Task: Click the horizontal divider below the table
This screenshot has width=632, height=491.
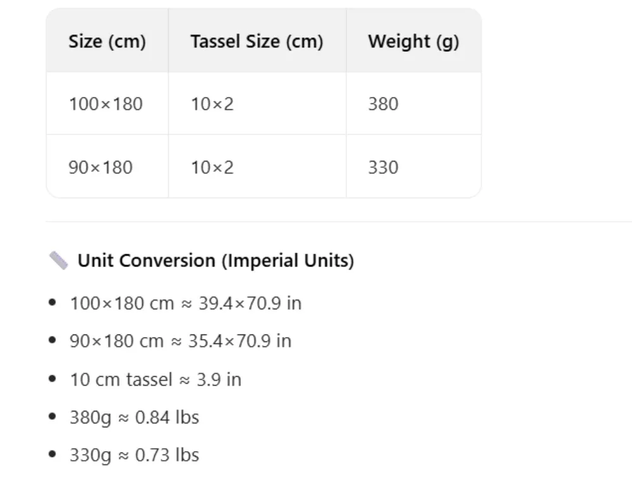Action: [339, 222]
